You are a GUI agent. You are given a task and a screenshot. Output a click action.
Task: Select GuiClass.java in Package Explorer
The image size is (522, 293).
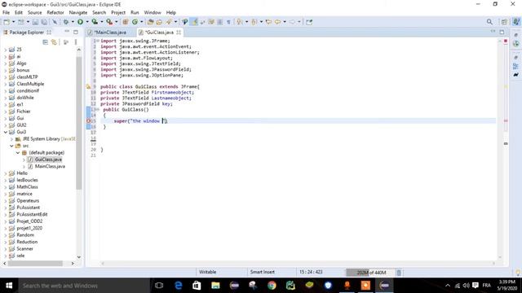48,160
